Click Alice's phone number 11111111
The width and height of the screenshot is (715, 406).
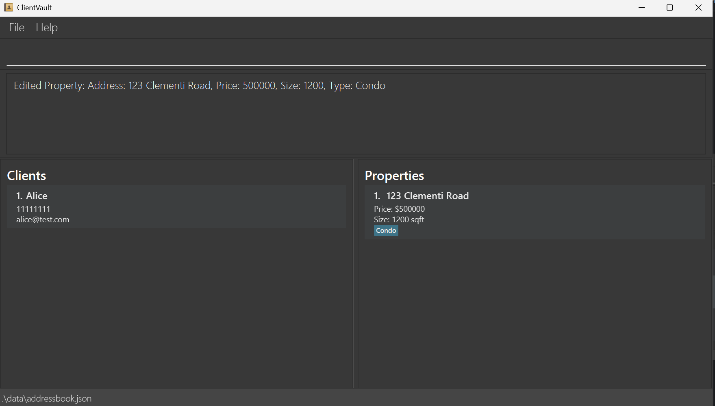(x=33, y=209)
